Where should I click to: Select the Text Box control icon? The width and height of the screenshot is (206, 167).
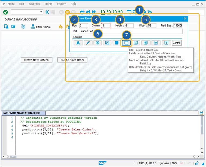136,43
